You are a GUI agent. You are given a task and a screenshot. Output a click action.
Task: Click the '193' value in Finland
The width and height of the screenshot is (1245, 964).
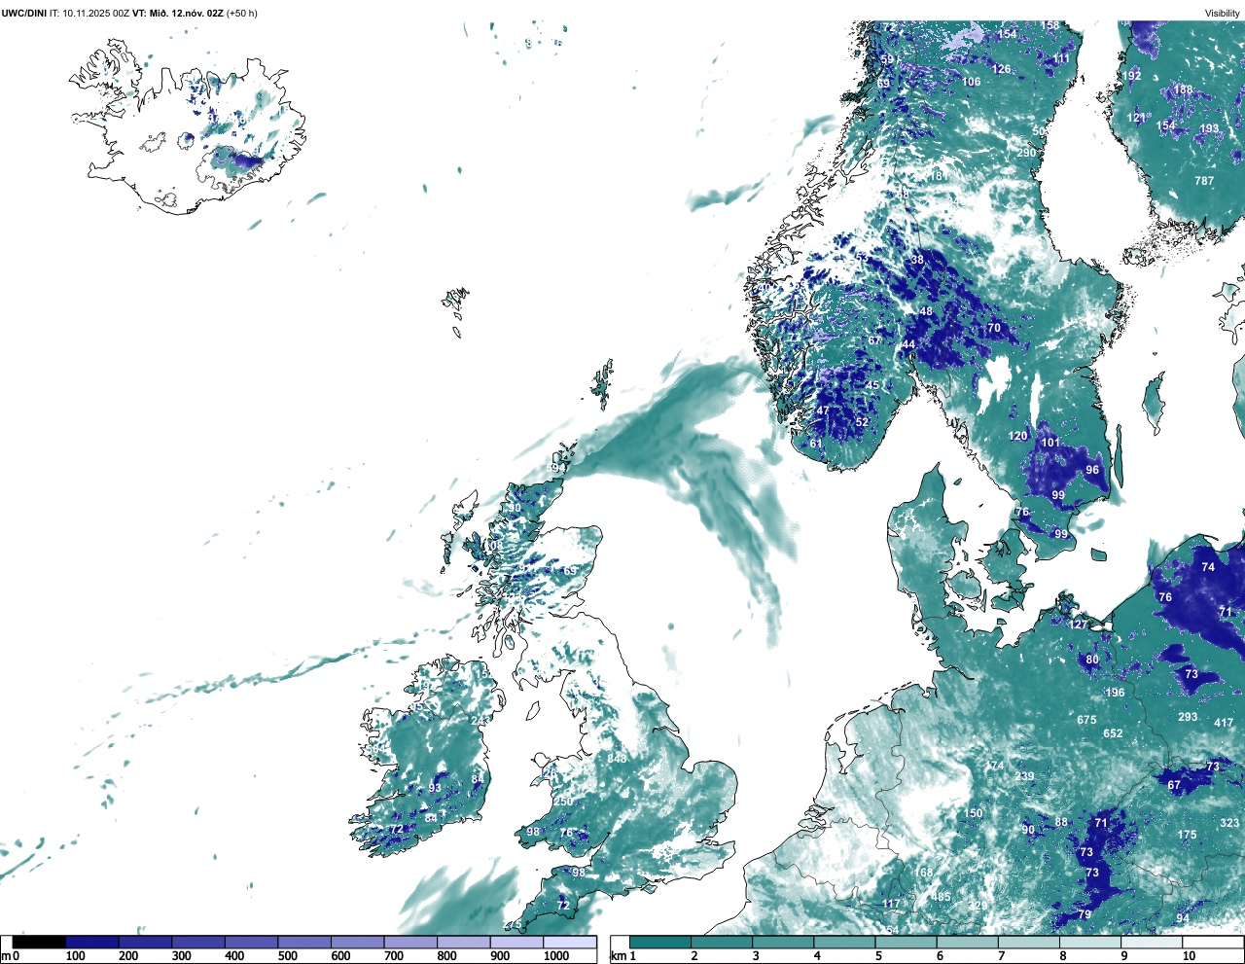(x=1209, y=128)
